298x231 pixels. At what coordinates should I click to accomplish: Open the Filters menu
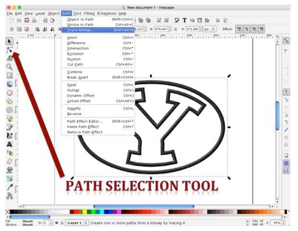coord(89,13)
